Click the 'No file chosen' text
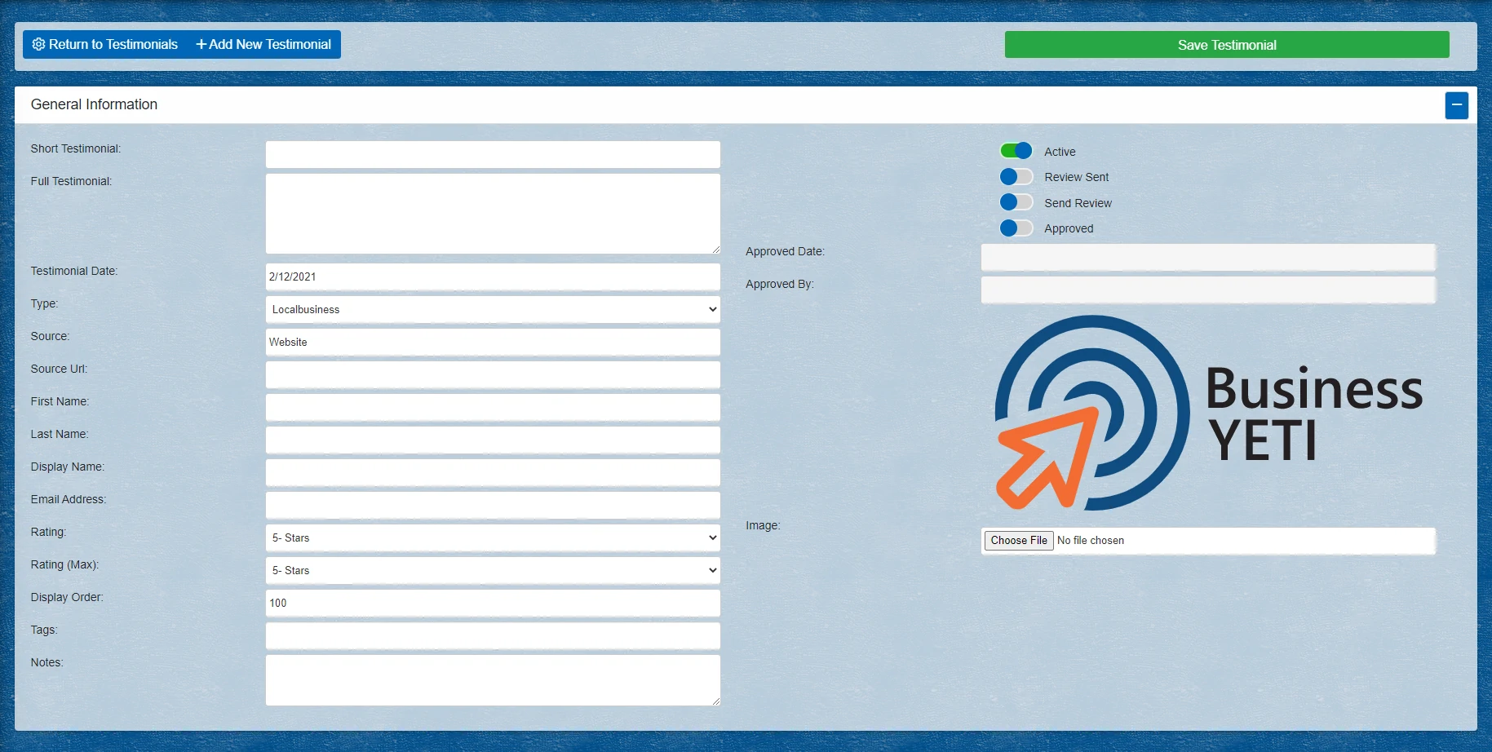This screenshot has height=752, width=1492. pyautogui.click(x=1091, y=541)
